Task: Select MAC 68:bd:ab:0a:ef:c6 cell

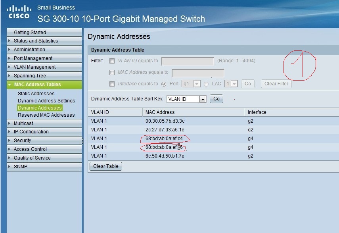Action: [x=164, y=147]
